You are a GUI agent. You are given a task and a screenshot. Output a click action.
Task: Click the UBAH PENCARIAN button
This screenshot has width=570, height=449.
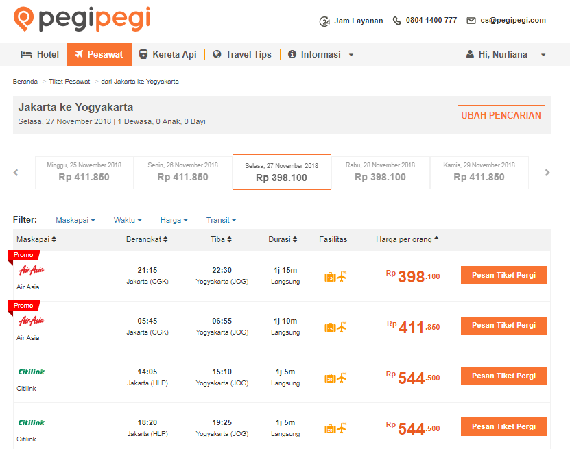tap(501, 115)
